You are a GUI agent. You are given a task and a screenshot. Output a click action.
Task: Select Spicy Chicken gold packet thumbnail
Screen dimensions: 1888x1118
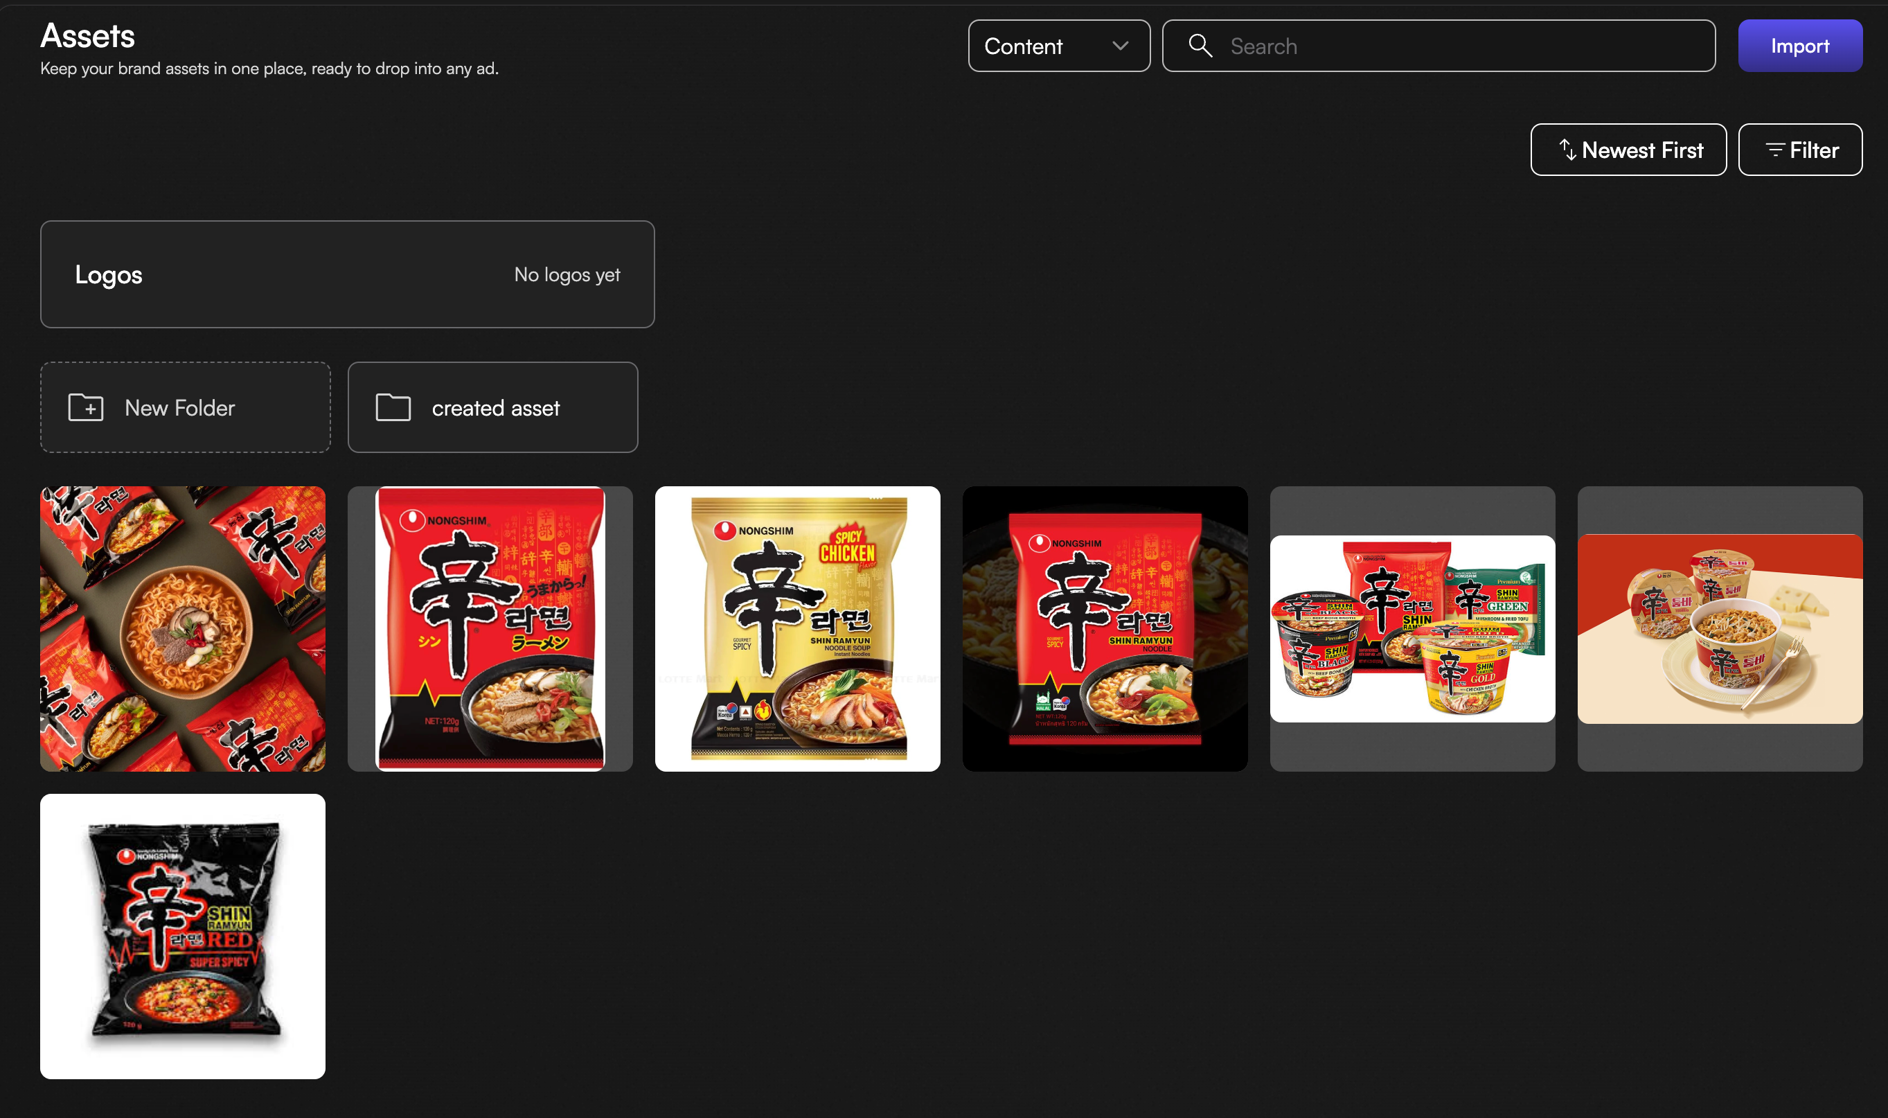[798, 629]
